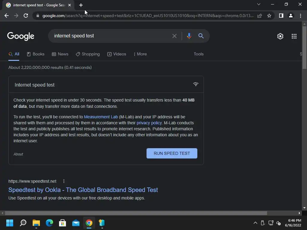Switch to the Books tab

click(x=36, y=54)
